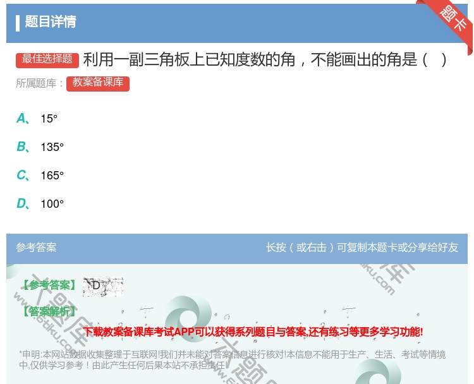Click the 参考答案 section header
The height and width of the screenshot is (384, 474).
pyautogui.click(x=36, y=248)
